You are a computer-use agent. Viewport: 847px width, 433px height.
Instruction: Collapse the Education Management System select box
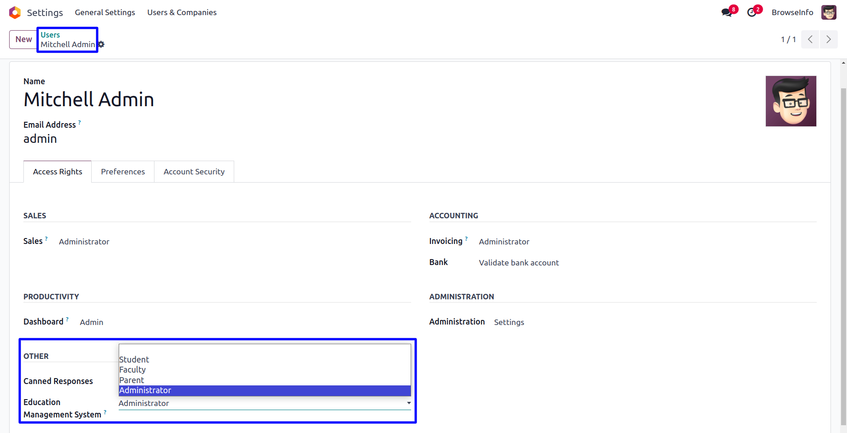pos(265,403)
